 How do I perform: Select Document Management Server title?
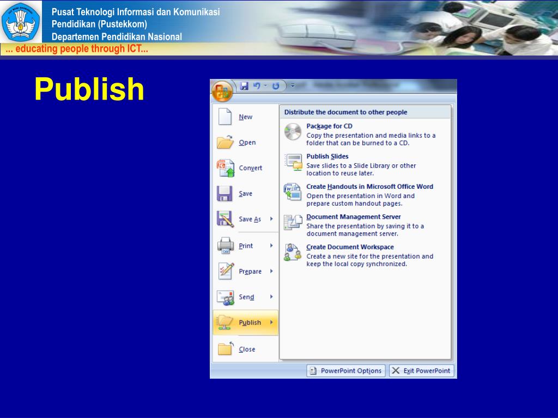[x=353, y=217]
